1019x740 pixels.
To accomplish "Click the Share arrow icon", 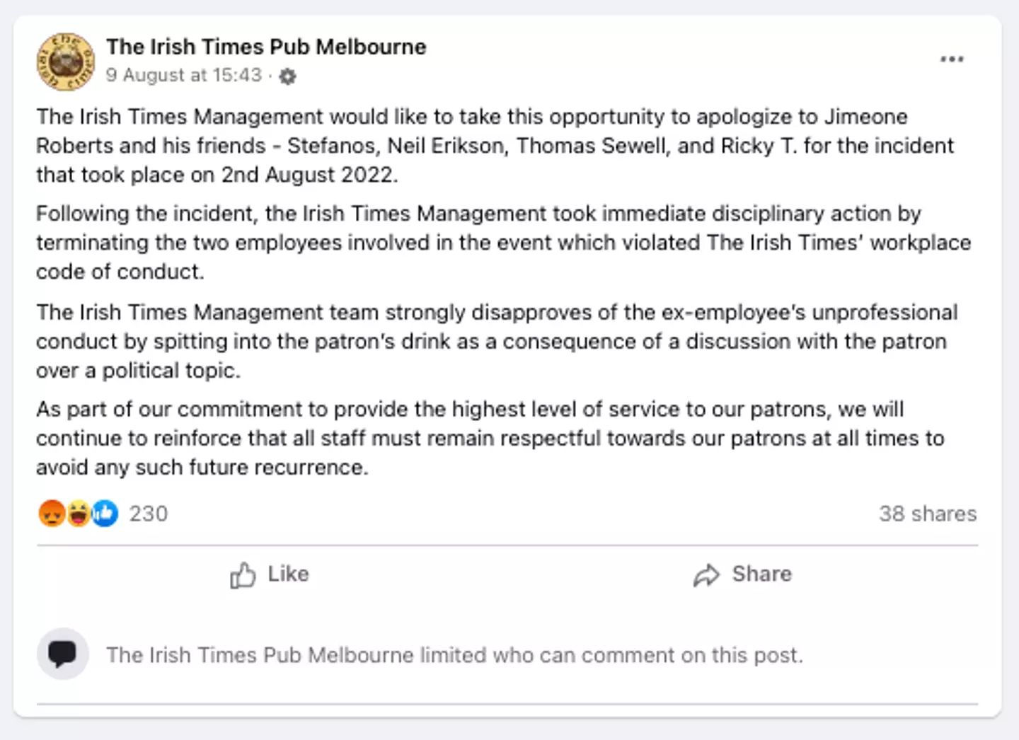I will [706, 575].
